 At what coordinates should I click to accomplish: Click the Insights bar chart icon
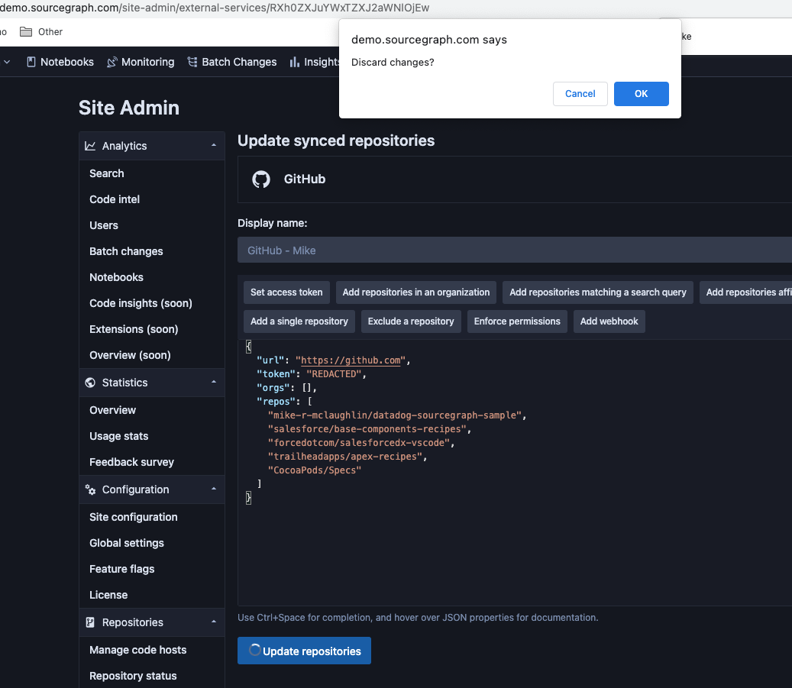tap(295, 62)
